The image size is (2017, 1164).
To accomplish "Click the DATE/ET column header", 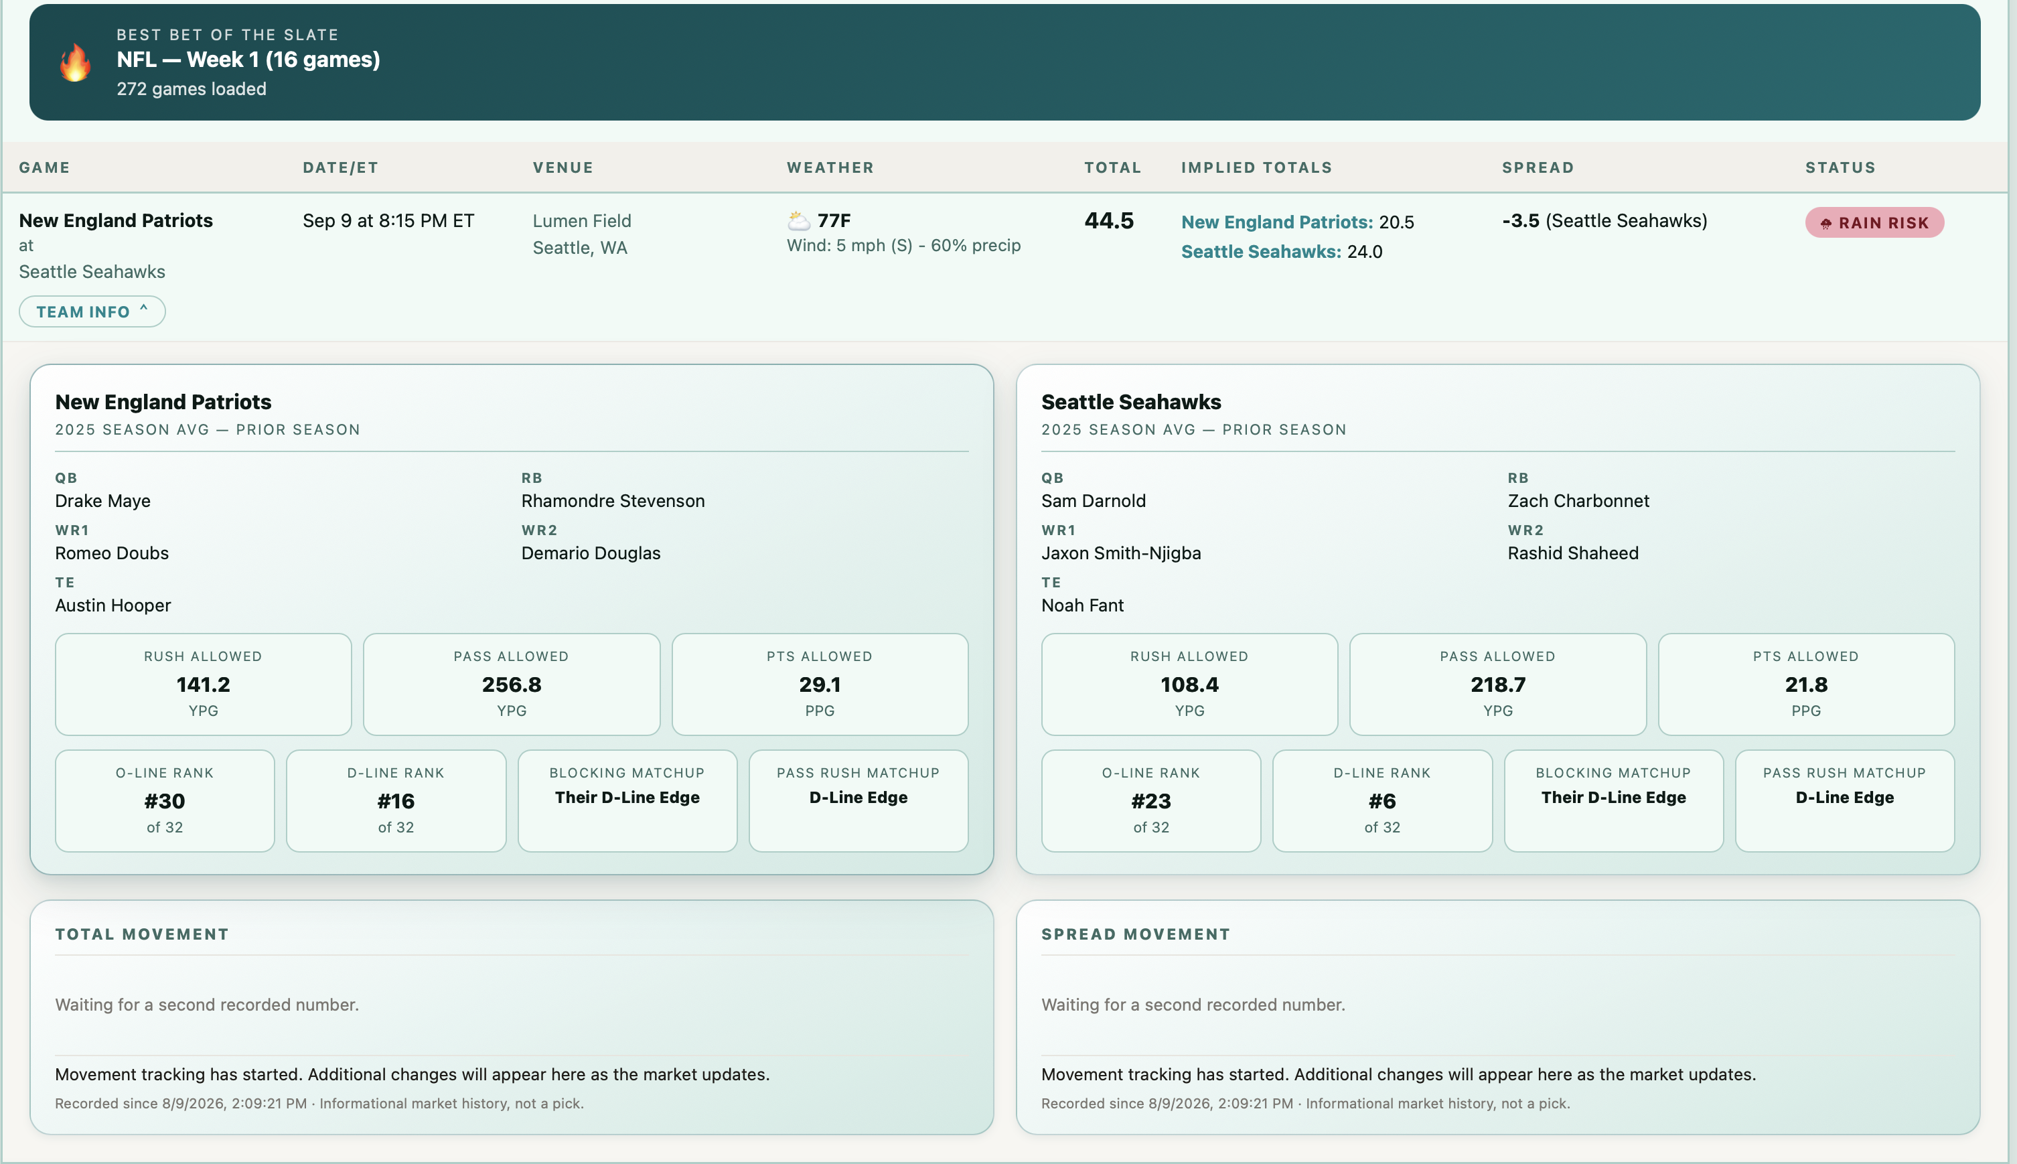I will click(340, 168).
